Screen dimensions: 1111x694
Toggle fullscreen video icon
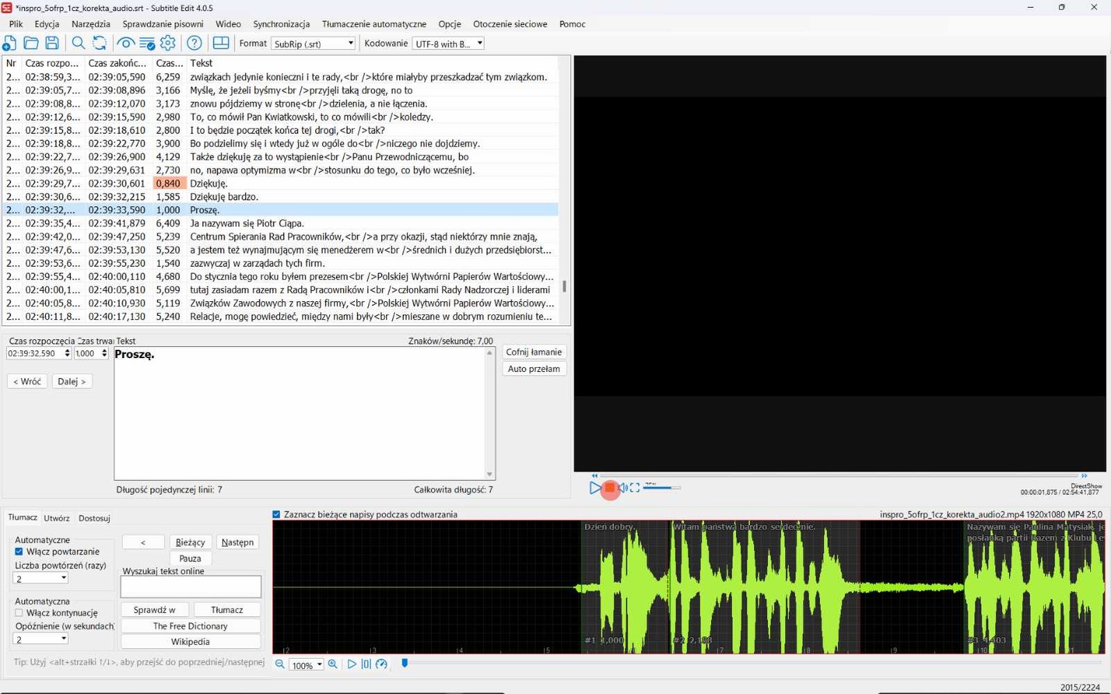tap(635, 488)
